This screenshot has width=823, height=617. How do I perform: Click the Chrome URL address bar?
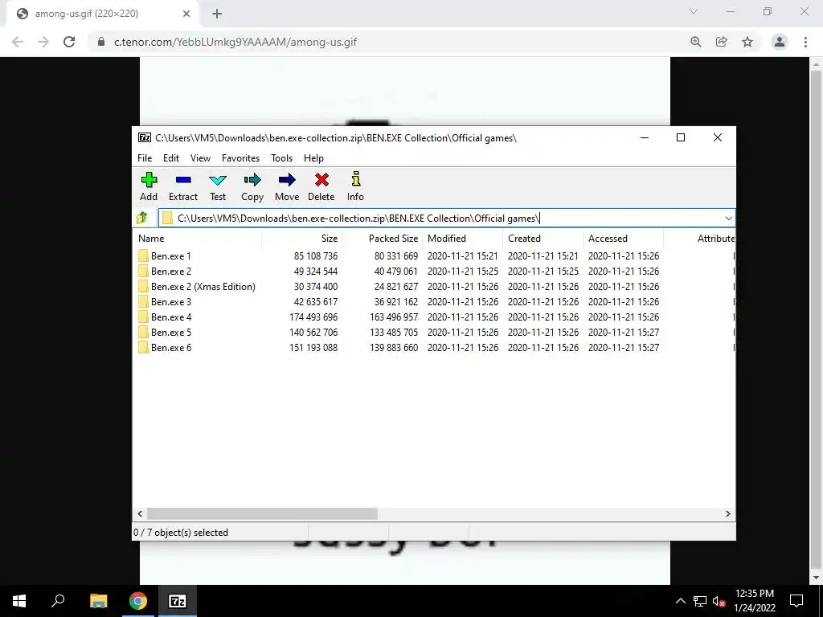(x=388, y=42)
